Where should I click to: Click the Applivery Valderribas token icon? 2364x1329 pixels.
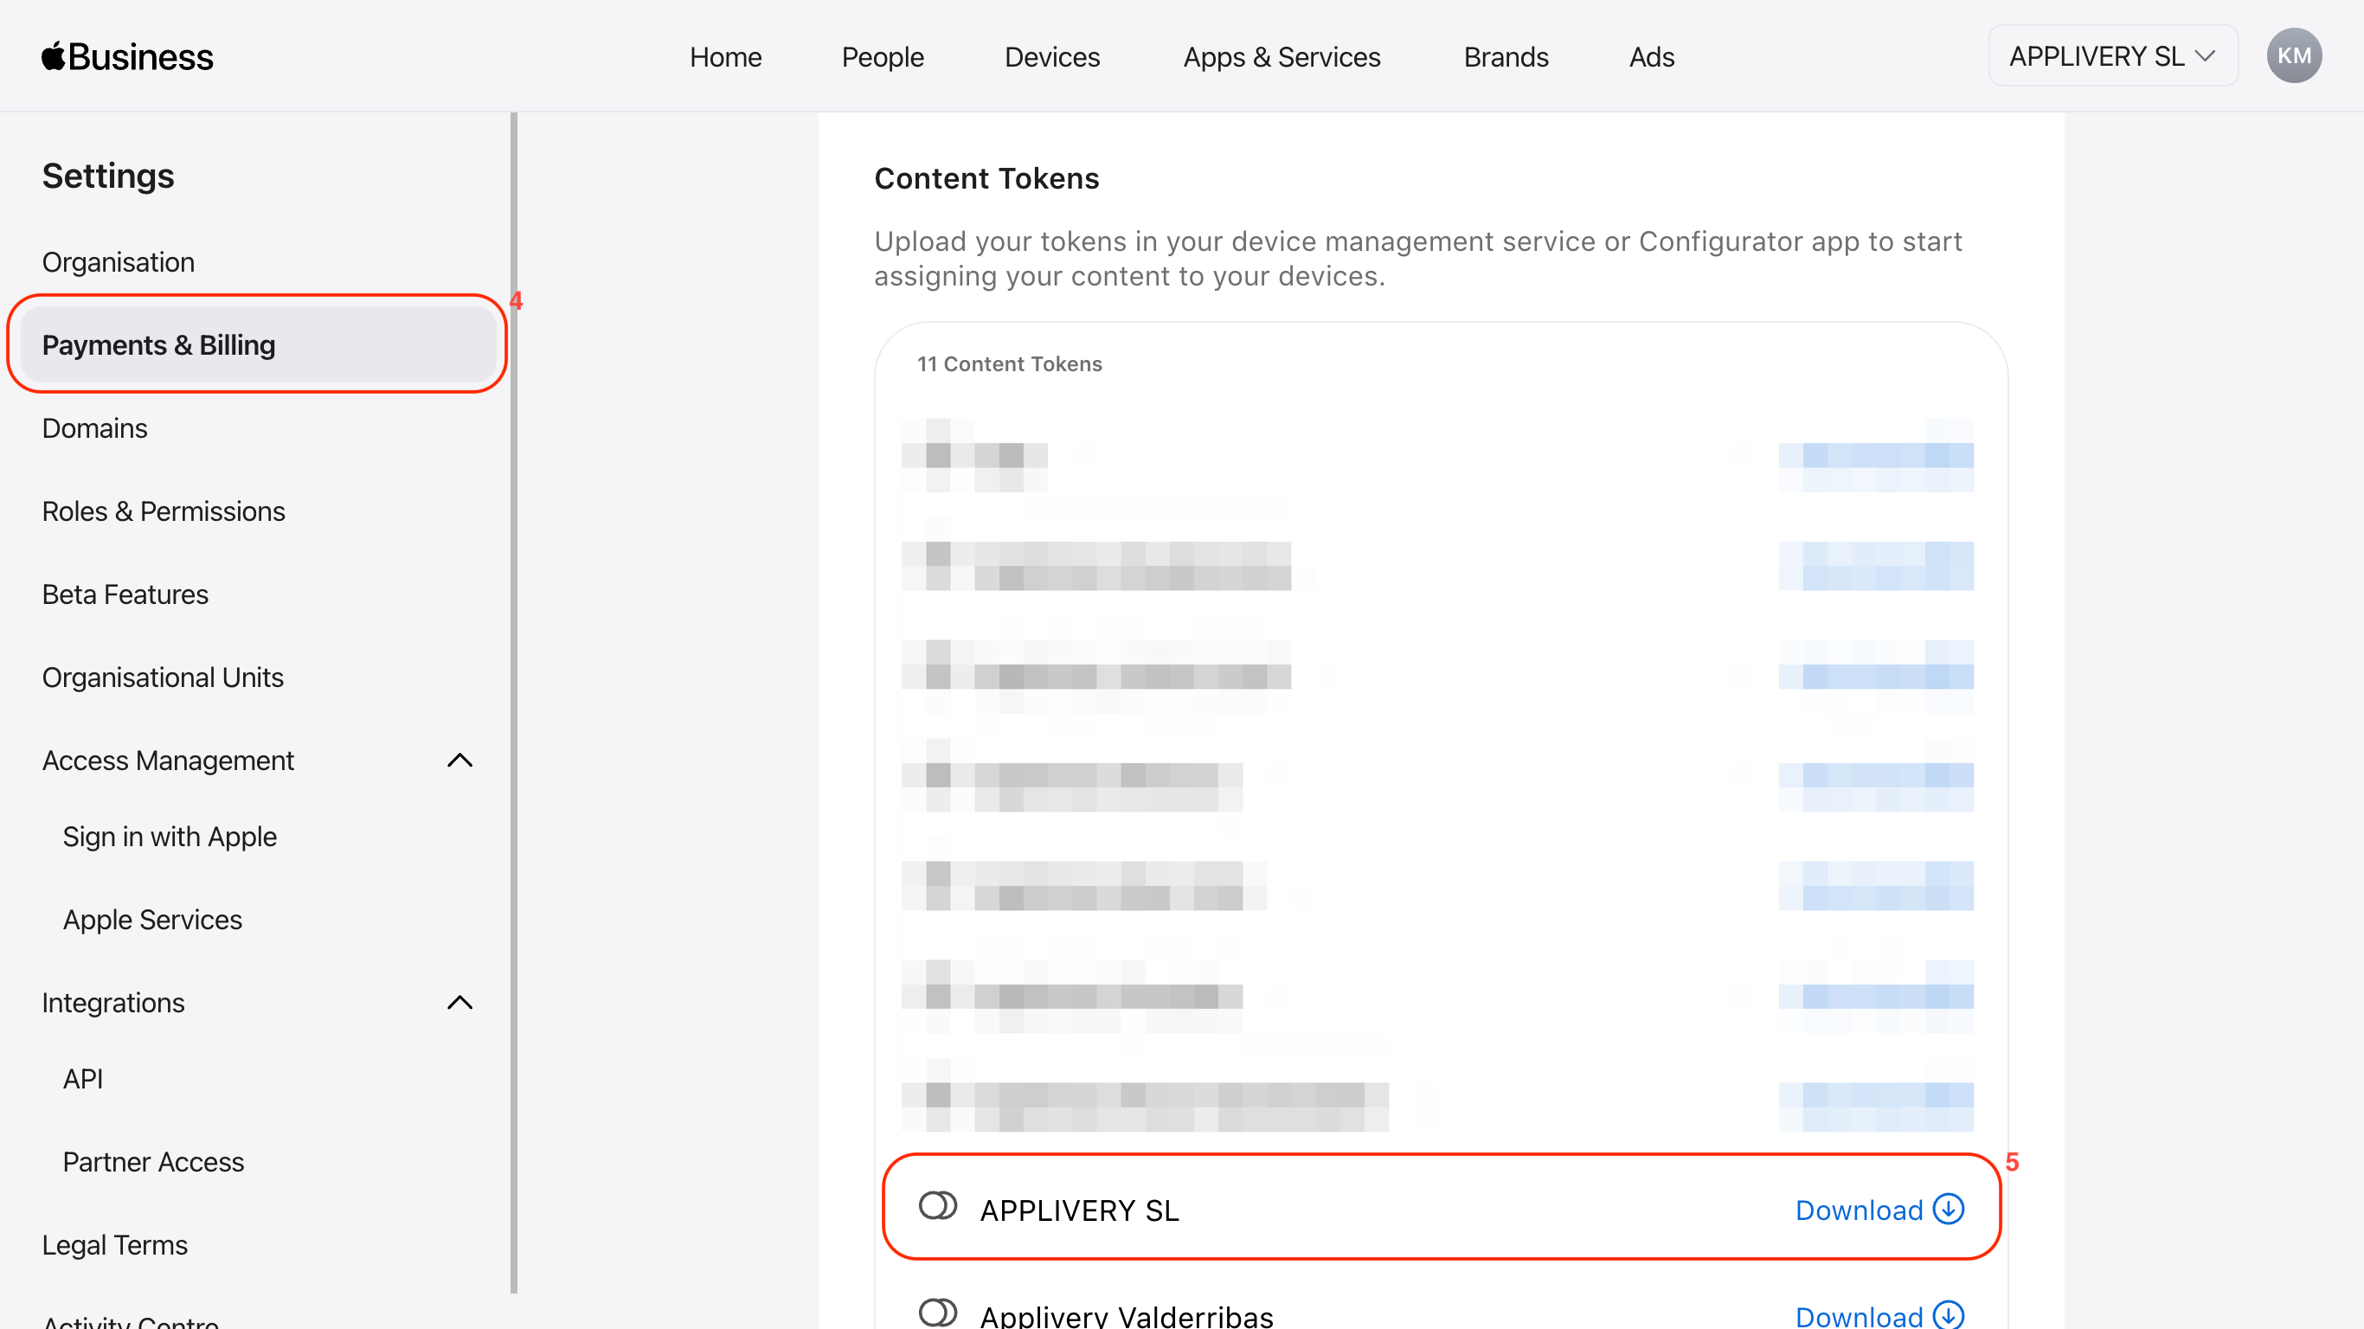pos(938,1313)
